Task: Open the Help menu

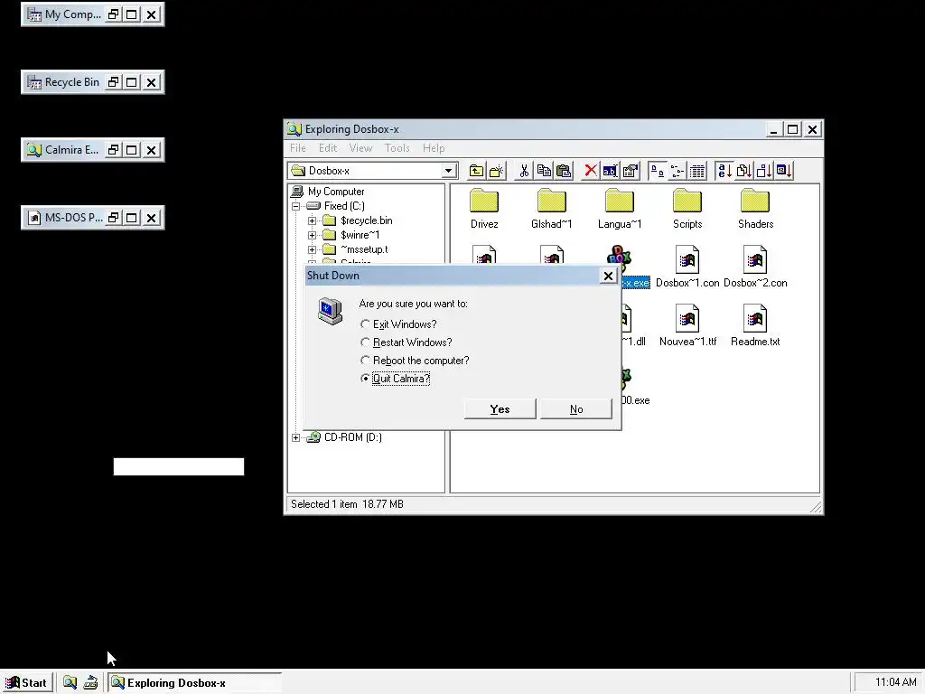Action: point(434,148)
